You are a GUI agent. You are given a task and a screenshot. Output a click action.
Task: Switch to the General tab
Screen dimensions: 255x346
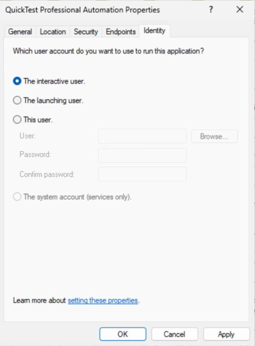pyautogui.click(x=20, y=31)
